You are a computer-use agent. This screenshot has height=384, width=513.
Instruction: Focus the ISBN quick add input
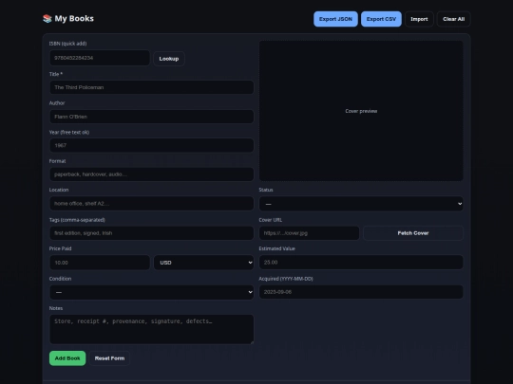point(100,58)
